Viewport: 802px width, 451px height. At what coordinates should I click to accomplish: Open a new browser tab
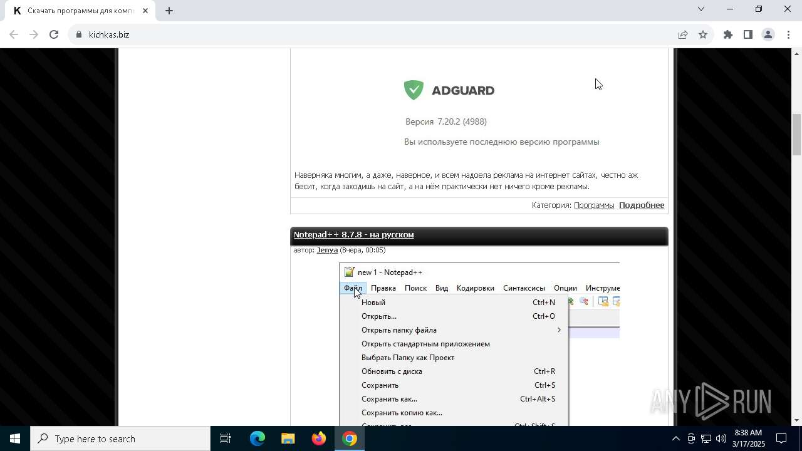tap(169, 10)
